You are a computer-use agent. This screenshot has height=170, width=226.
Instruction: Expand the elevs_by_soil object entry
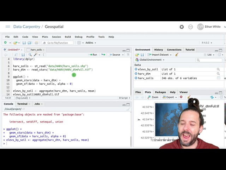(x=136, y=69)
